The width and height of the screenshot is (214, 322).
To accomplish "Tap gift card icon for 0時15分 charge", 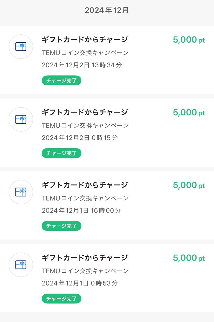I will [21, 119].
